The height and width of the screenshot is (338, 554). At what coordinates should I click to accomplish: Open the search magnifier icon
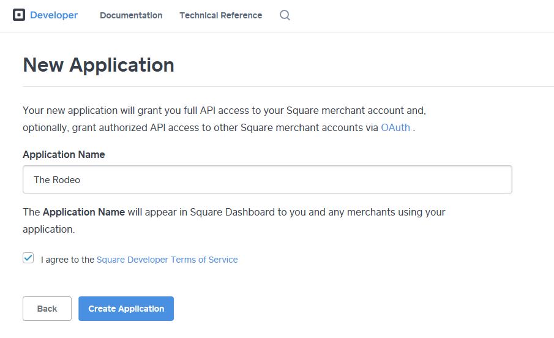pos(285,15)
